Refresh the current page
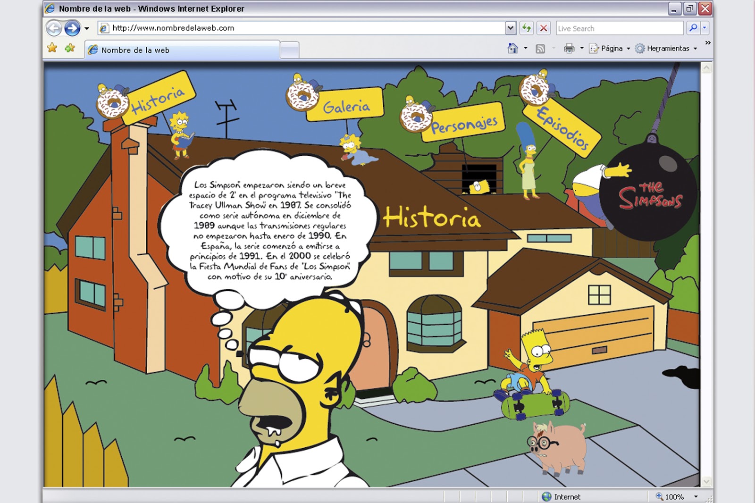Screen dimensions: 755x503 tap(527, 28)
